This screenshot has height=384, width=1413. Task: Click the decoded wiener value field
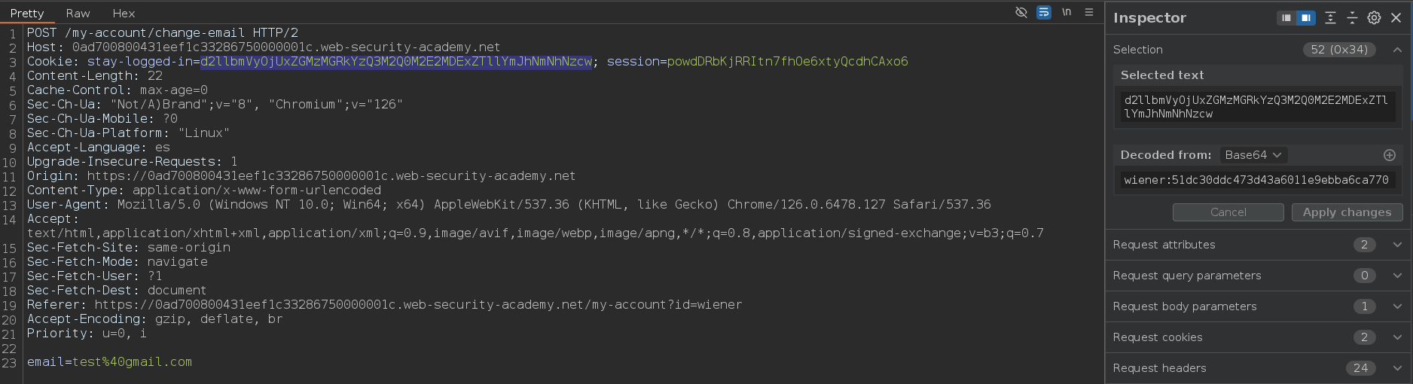pos(1255,180)
